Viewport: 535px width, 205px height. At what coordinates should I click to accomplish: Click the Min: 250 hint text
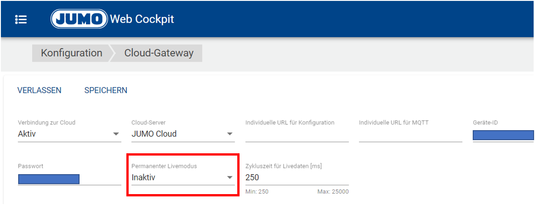click(x=257, y=192)
